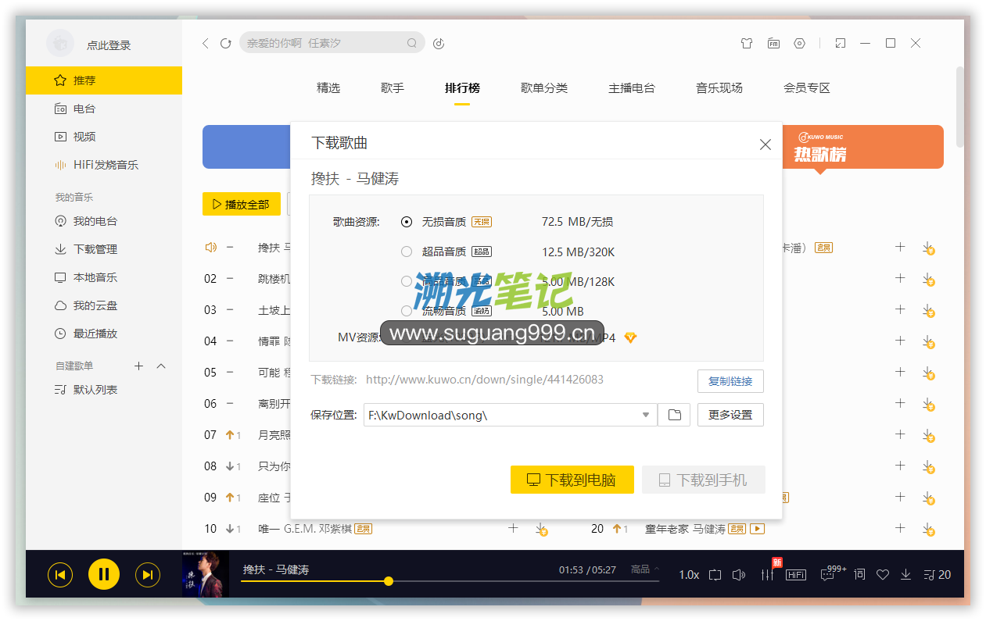986x621 pixels.
Task: Open 本地音乐 in the sidebar
Action: [x=104, y=277]
